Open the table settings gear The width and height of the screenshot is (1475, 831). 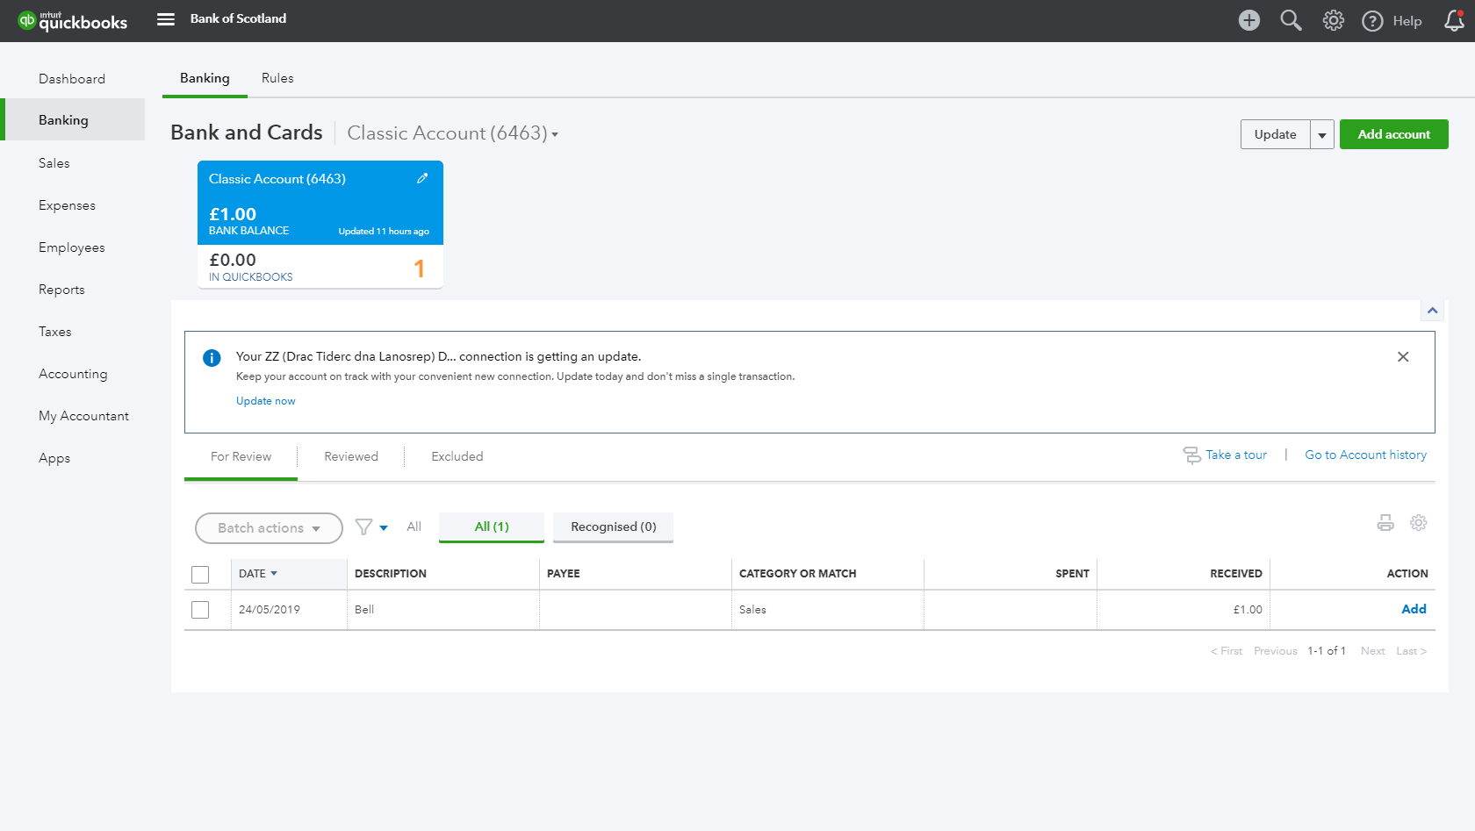click(x=1418, y=523)
